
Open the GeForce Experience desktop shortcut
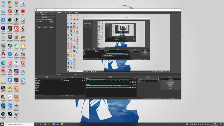(x=10, y=30)
